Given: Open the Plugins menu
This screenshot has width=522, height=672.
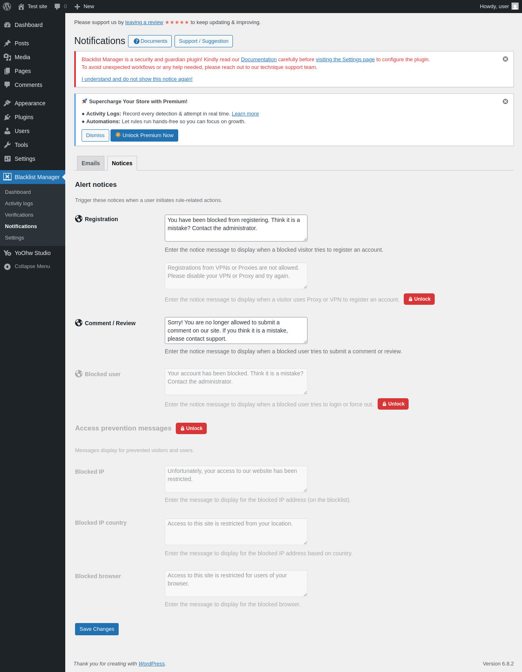Looking at the screenshot, I should pos(33,117).
